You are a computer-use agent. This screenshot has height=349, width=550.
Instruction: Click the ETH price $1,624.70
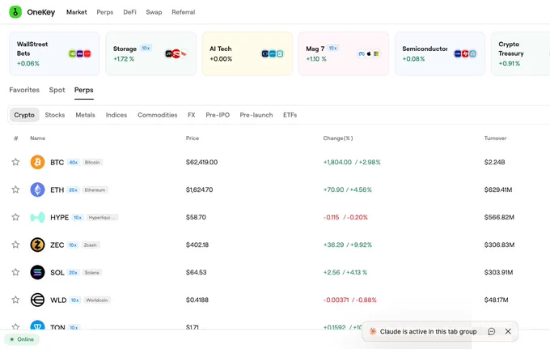tap(199, 189)
